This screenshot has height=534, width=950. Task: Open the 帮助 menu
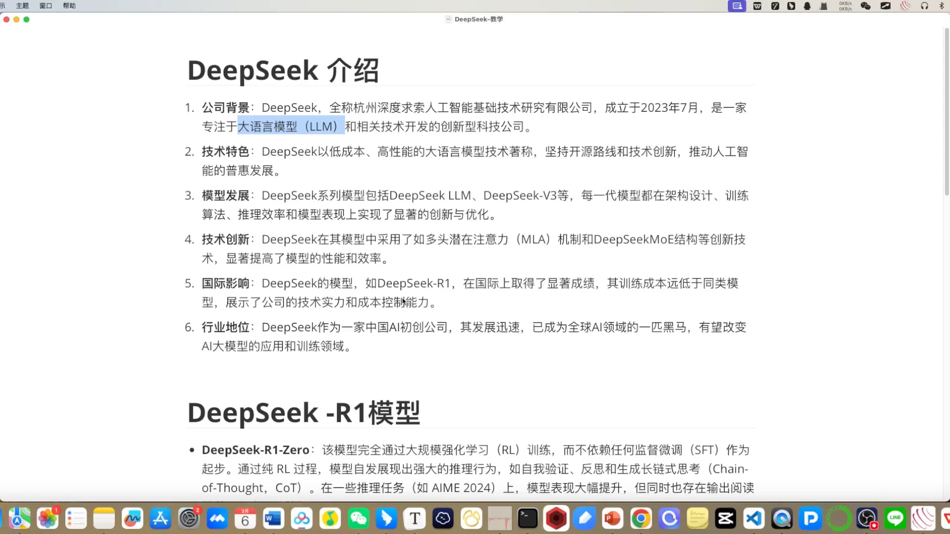click(x=69, y=5)
